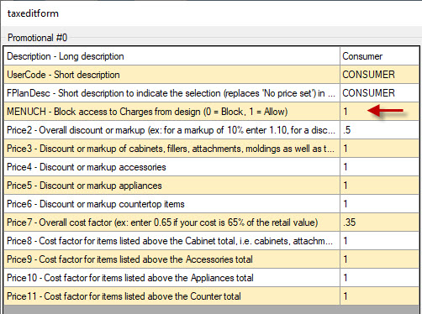
Task: Click the Price2 Overall discount or markup label
Action: coord(171,130)
